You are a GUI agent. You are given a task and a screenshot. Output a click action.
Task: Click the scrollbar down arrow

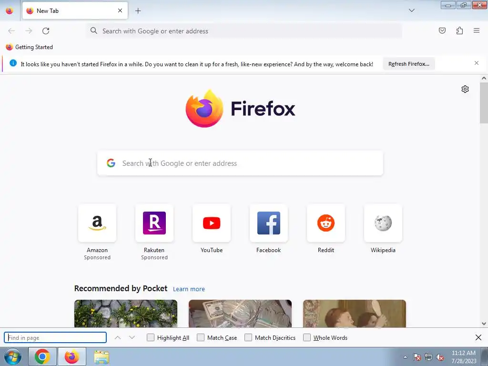click(484, 324)
